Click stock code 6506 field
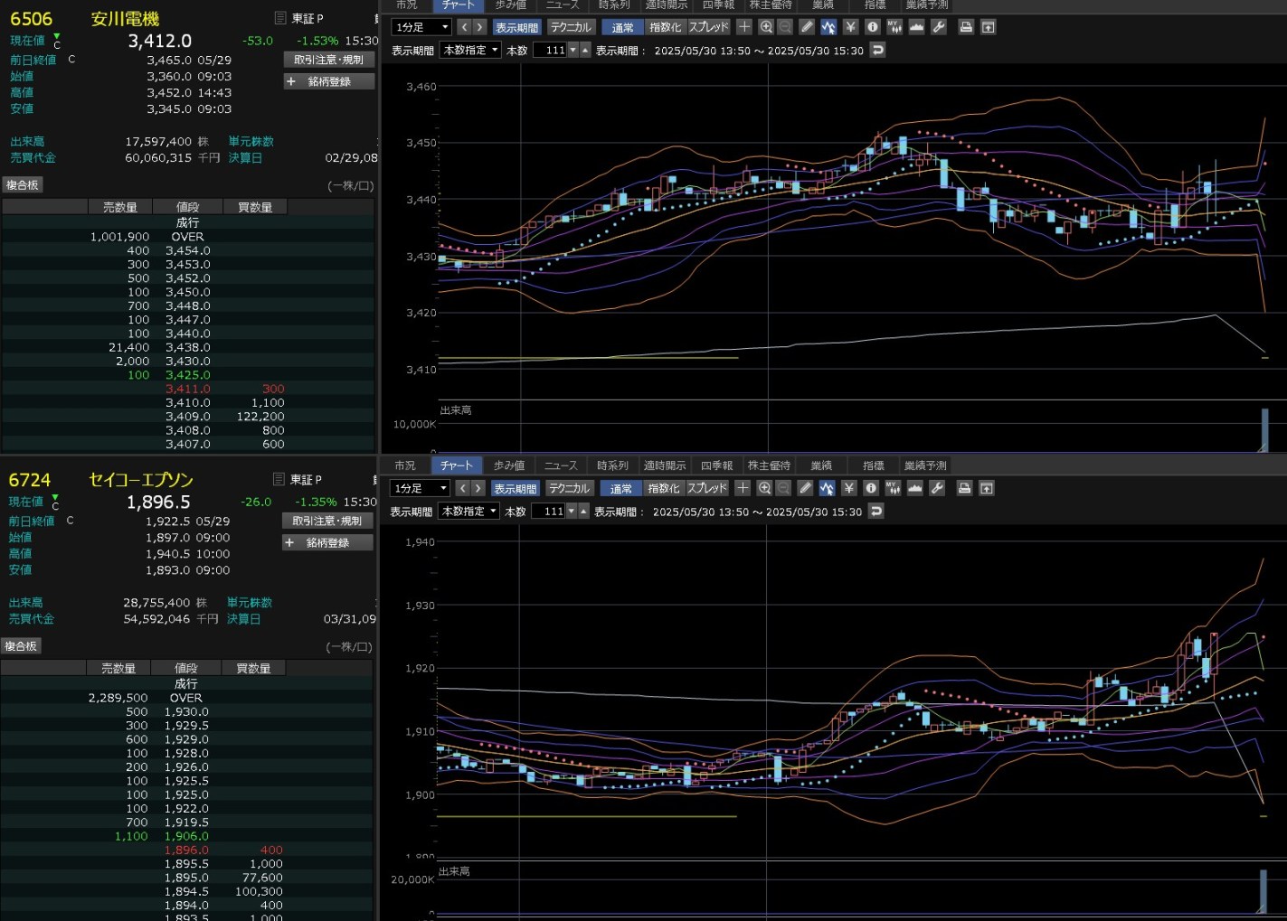The height and width of the screenshot is (921, 1287). click(32, 19)
